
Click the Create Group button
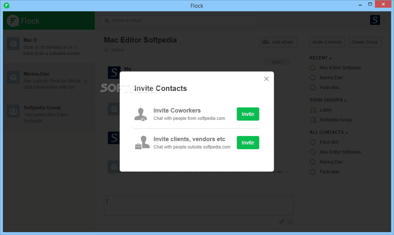(365, 42)
